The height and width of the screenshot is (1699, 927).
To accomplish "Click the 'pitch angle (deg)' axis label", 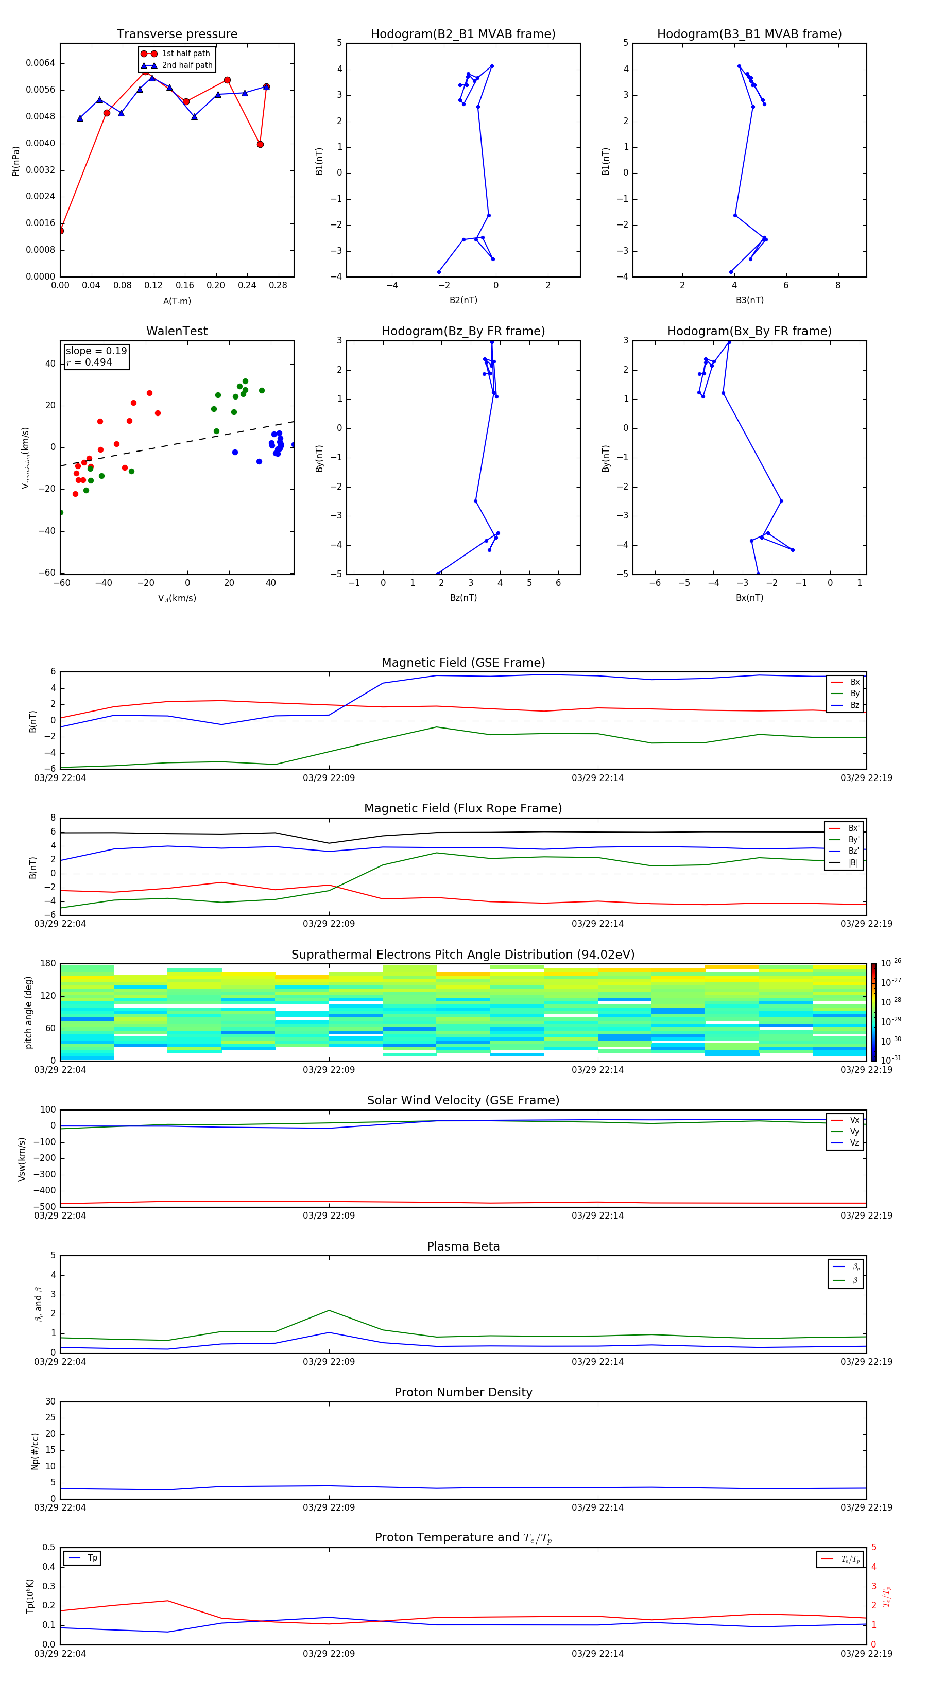I will pyautogui.click(x=28, y=1012).
